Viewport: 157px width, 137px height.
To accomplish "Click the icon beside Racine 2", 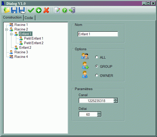I will pos(11,29).
